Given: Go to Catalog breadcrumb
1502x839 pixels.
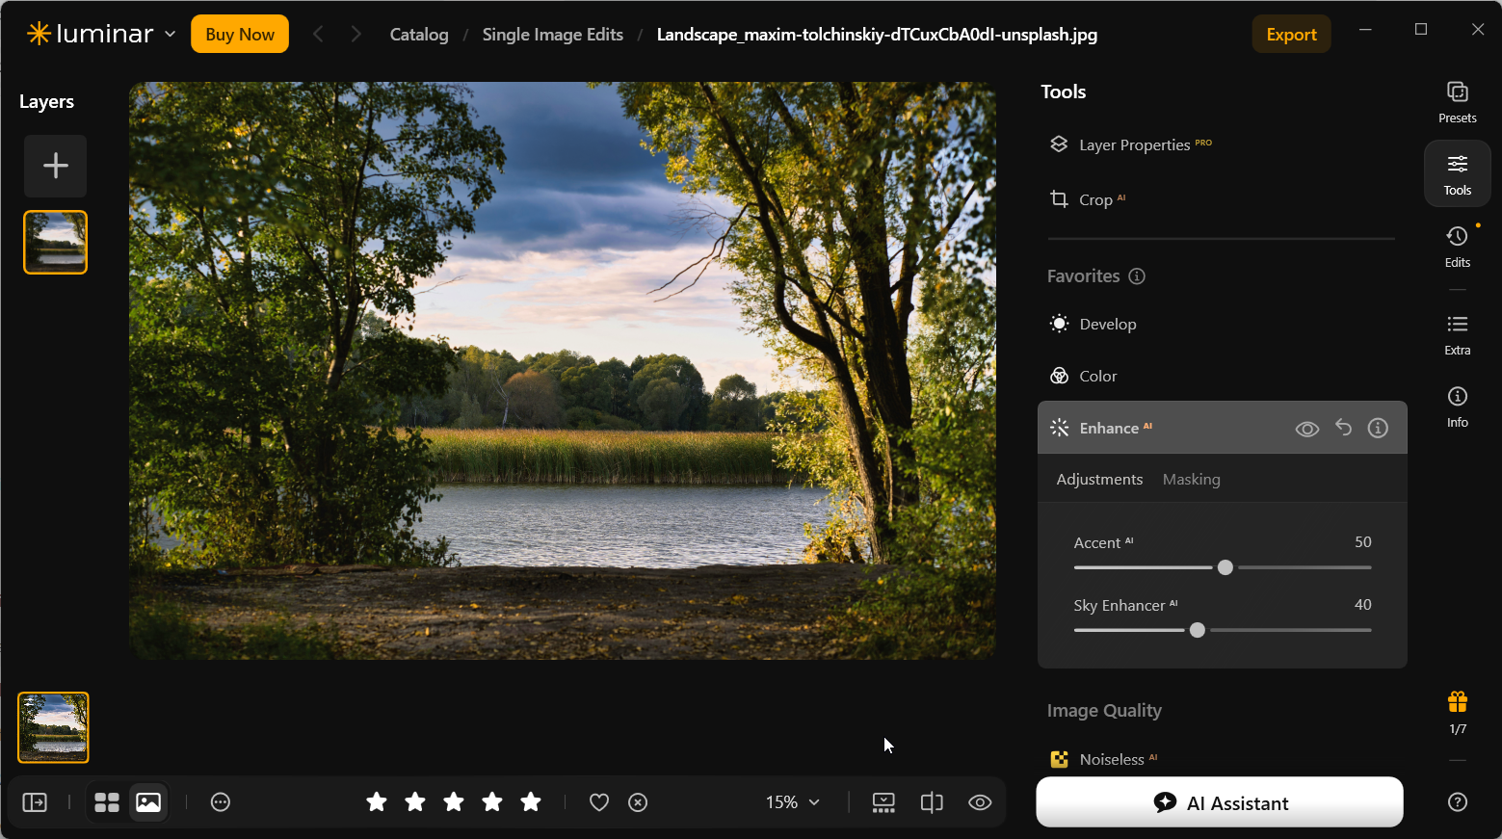Looking at the screenshot, I should click(419, 35).
